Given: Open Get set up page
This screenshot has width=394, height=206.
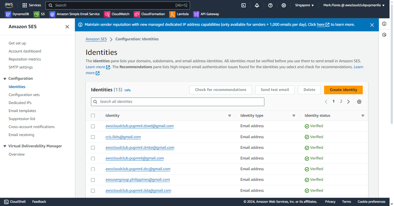Looking at the screenshot, I should [17, 43].
